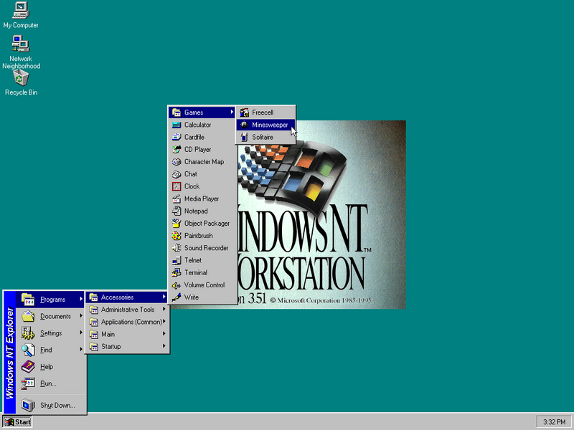This screenshot has height=430, width=574.
Task: Launch Minesweeper from the Games menu
Action: [x=269, y=125]
